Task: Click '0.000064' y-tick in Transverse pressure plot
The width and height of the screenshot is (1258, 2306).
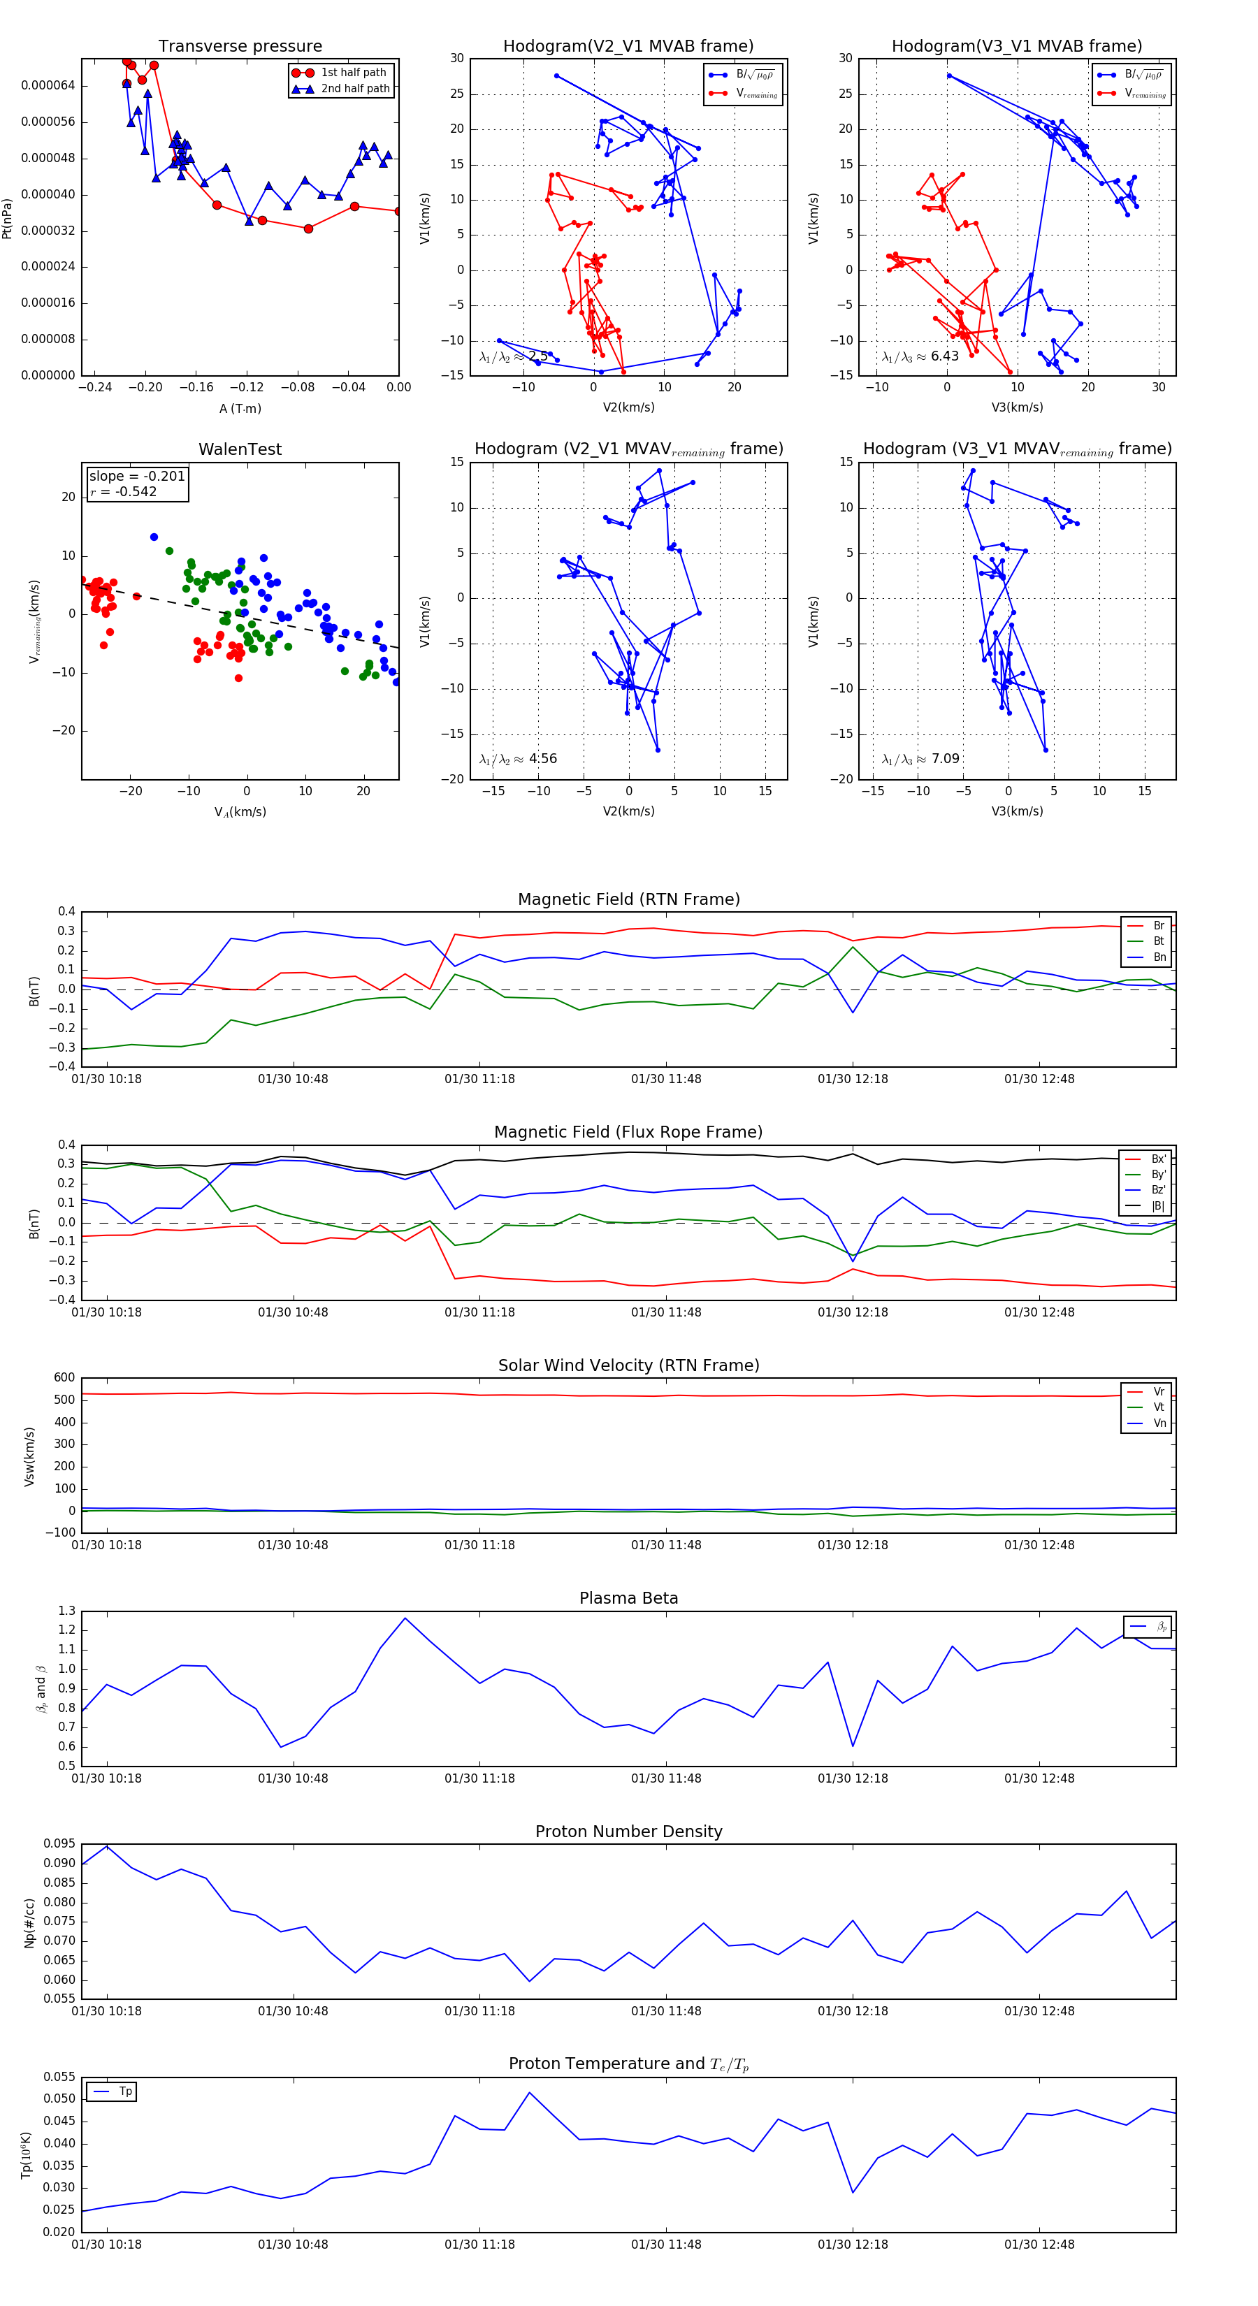Action: tap(48, 86)
